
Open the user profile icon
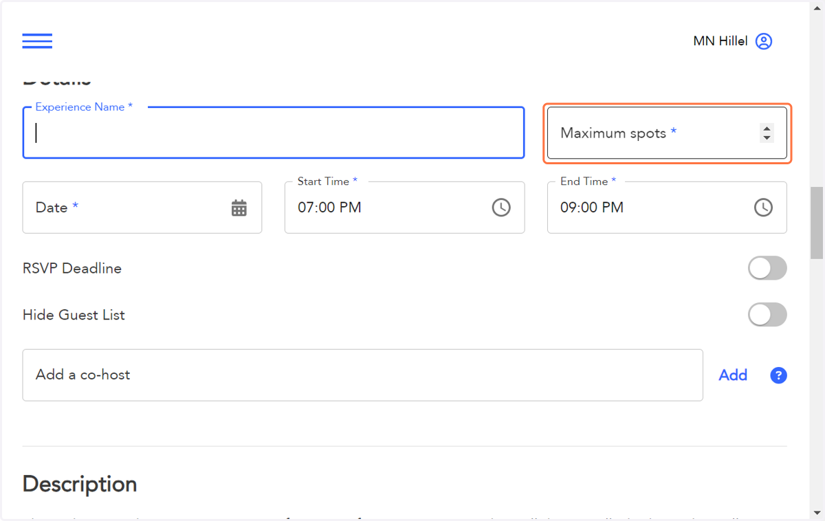pyautogui.click(x=764, y=41)
